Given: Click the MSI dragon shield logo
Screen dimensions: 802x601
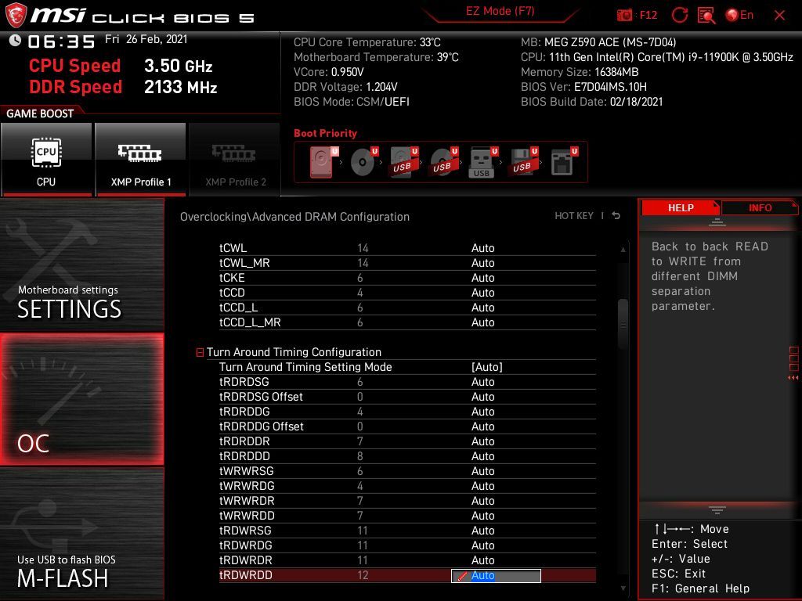Looking at the screenshot, I should [x=16, y=15].
